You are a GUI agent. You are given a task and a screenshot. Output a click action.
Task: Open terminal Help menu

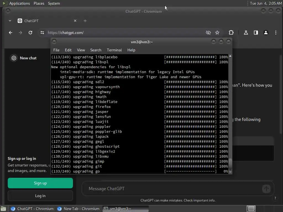point(131,50)
